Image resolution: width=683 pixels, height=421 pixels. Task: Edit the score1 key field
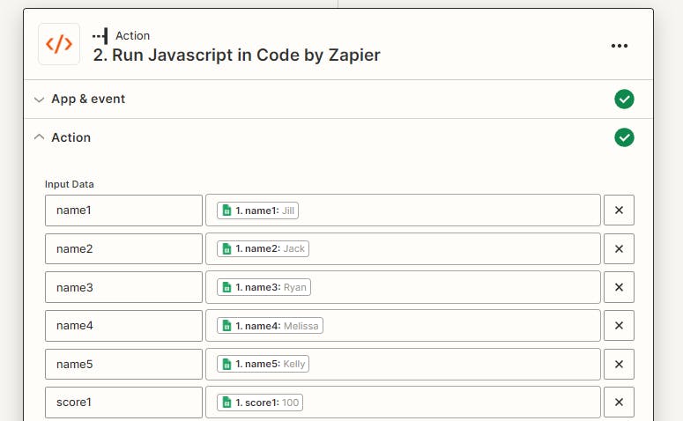coord(123,402)
